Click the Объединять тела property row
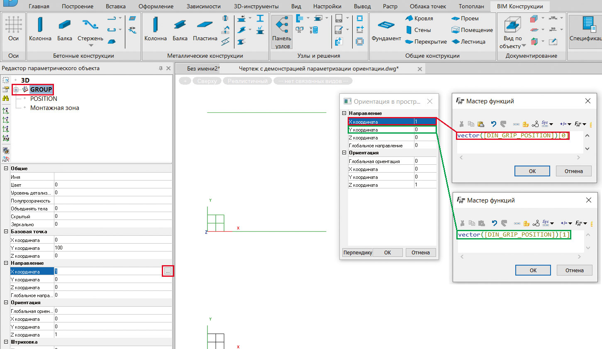 click(x=91, y=208)
